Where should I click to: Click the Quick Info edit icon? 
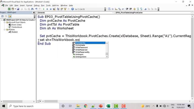(x=116, y=9)
